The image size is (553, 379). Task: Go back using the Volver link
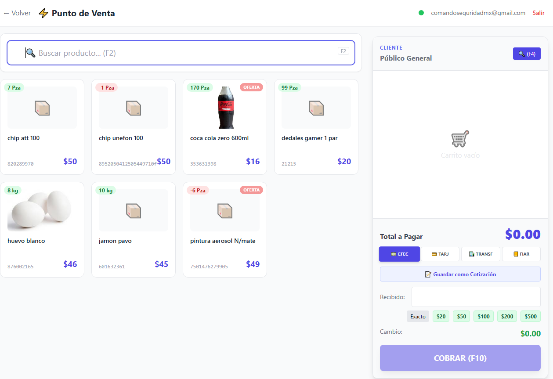click(17, 13)
